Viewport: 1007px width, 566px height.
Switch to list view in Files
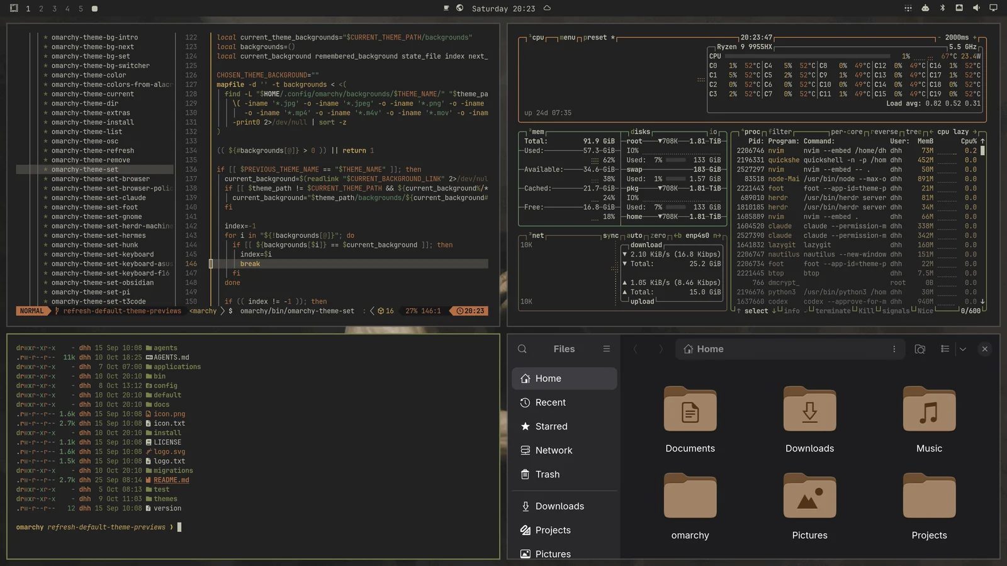[945, 349]
